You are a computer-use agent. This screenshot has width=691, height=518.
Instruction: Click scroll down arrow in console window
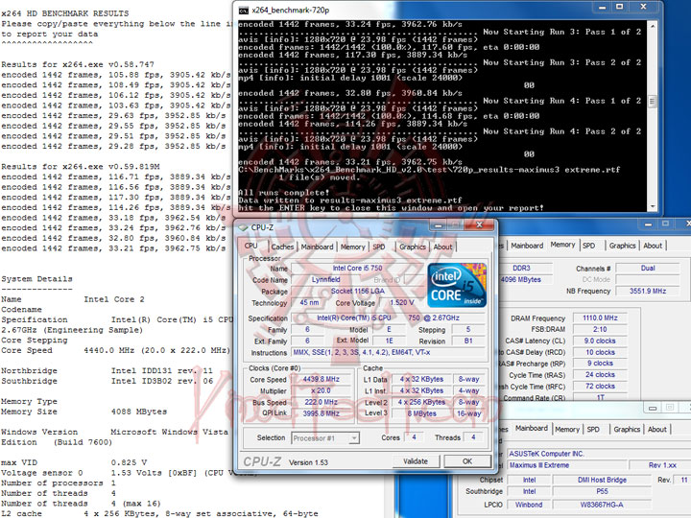coord(653,206)
